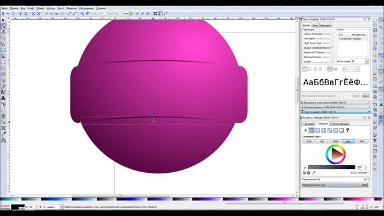
Task: Select the Spray tool
Action: click(3, 104)
